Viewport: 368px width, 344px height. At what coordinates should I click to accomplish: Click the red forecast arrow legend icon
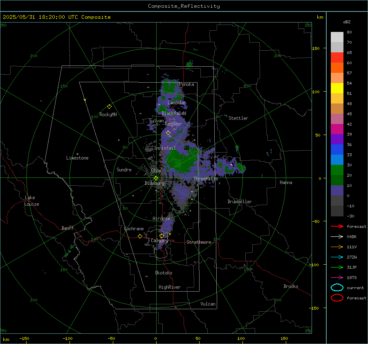pos(337,226)
